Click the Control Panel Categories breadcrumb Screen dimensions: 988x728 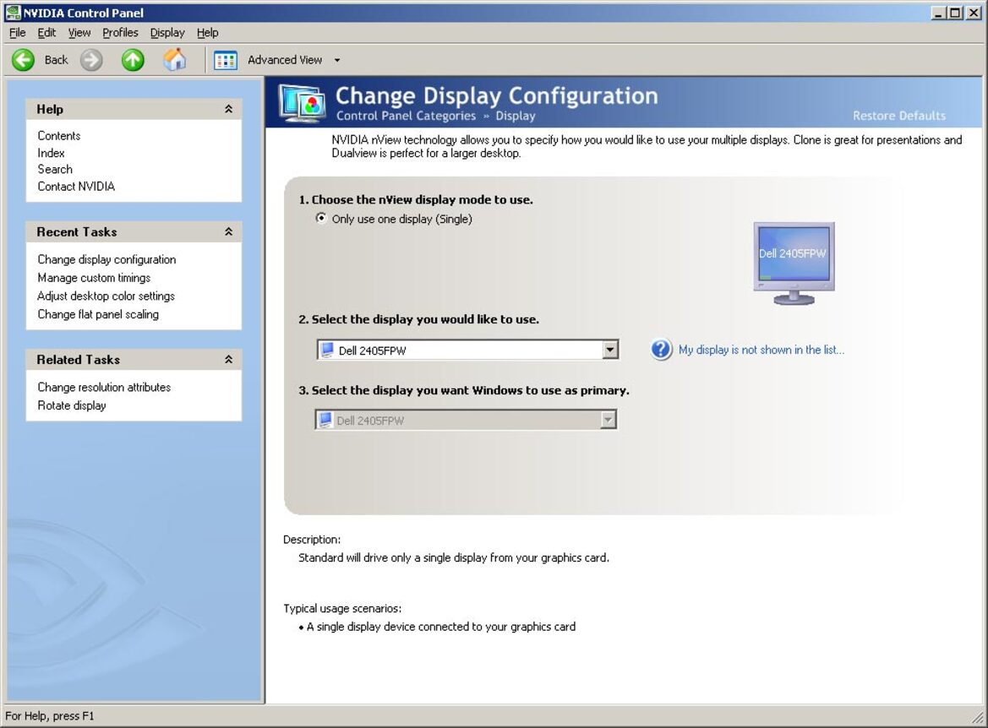click(x=406, y=116)
